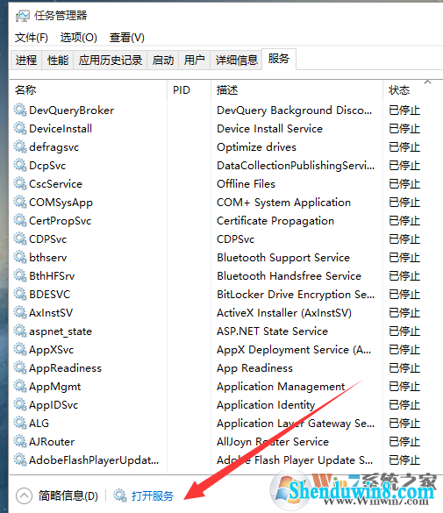The image size is (443, 513).
Task: Click the gear icon next to 打开服务
Action: coord(120,496)
